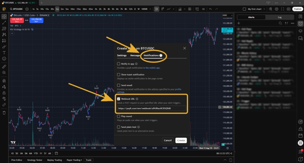Open the Pine Editor tab
Screen dimensions: 304x163
tap(17, 160)
